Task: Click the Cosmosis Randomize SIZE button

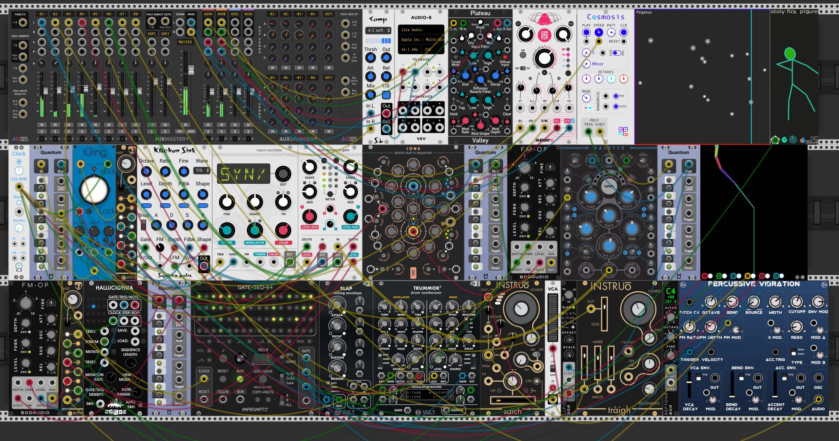Action: 616,106
